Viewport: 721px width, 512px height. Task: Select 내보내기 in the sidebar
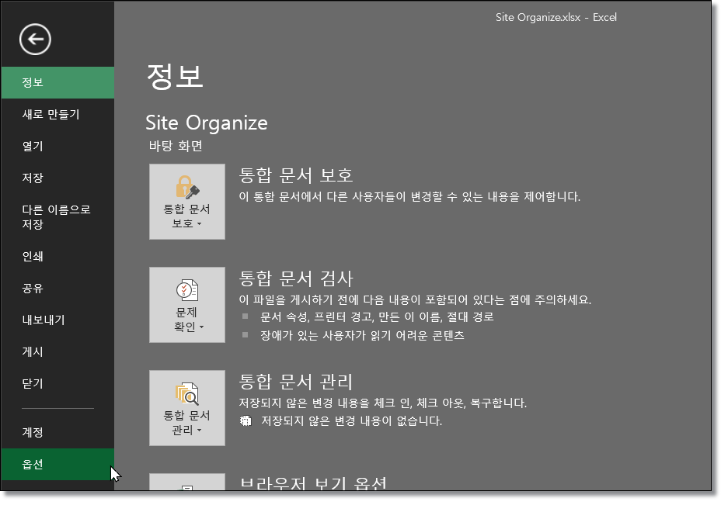point(57,320)
